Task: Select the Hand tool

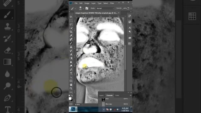Action: [x=71, y=84]
